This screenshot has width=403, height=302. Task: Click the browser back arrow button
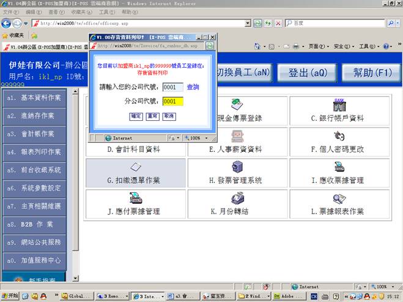(x=8, y=23)
